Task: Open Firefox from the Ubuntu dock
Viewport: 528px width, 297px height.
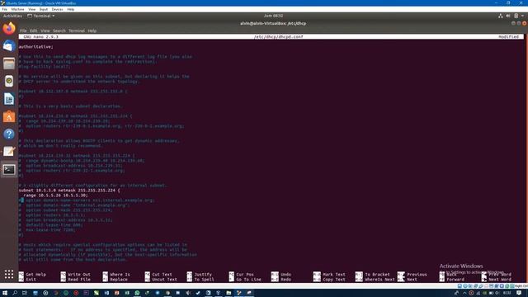Action: (x=9, y=28)
